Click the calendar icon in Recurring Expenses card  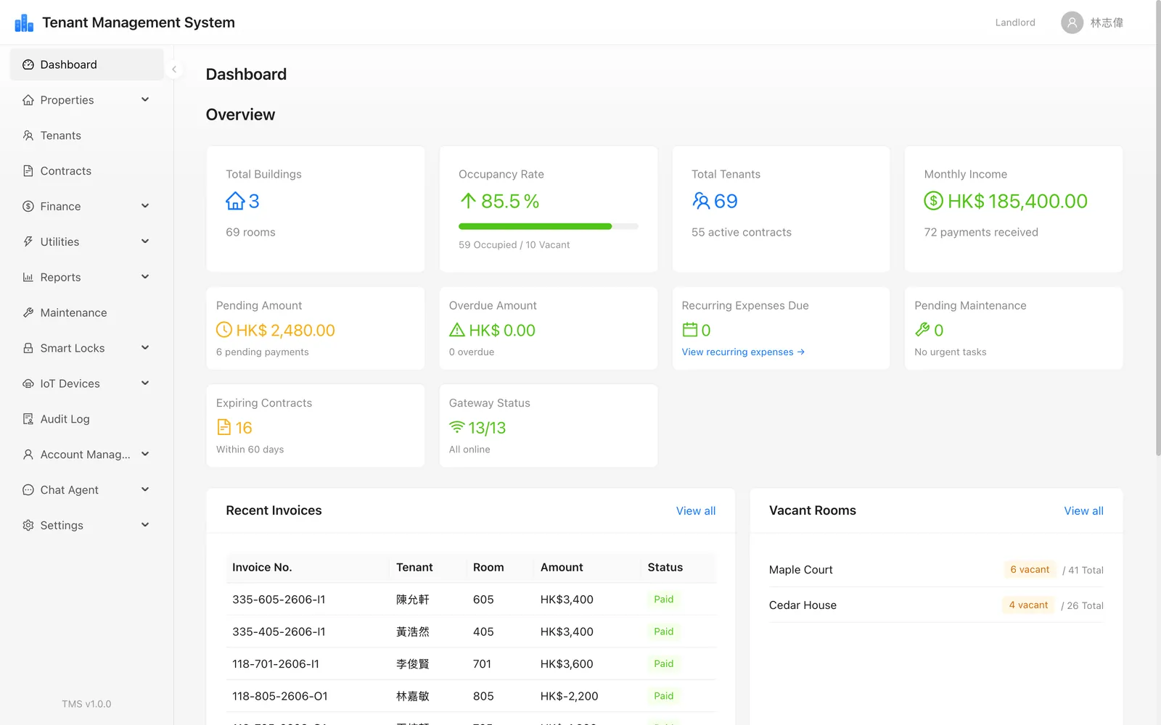point(690,330)
